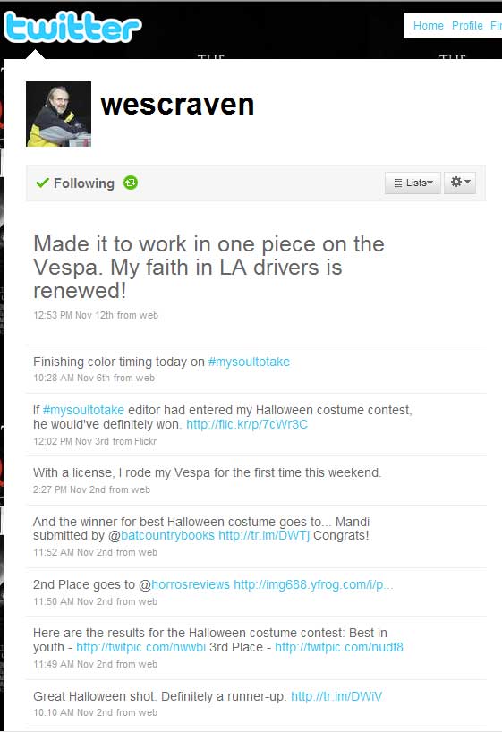502x732 pixels.
Task: Visit the @batcountrybooks profile link
Action: point(167,535)
